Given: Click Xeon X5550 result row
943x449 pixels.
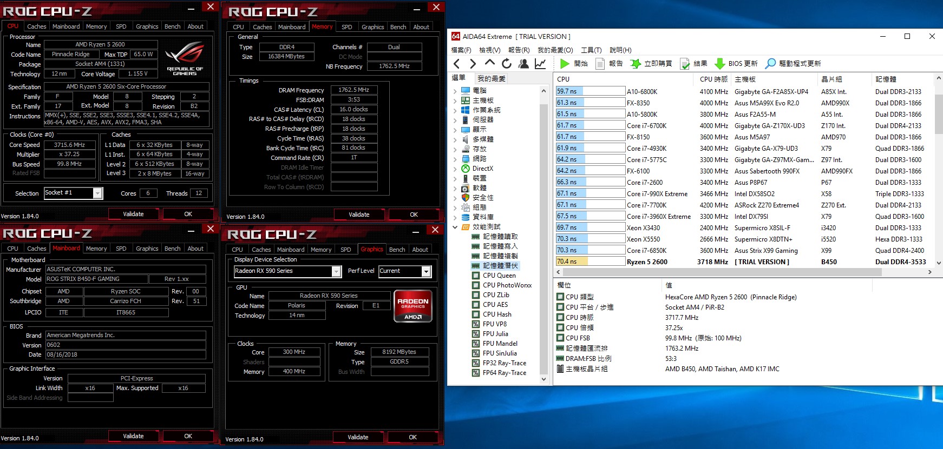Looking at the screenshot, I should 744,239.
